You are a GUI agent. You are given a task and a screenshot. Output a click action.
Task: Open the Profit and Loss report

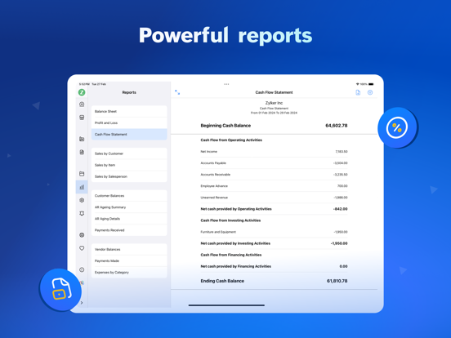129,122
